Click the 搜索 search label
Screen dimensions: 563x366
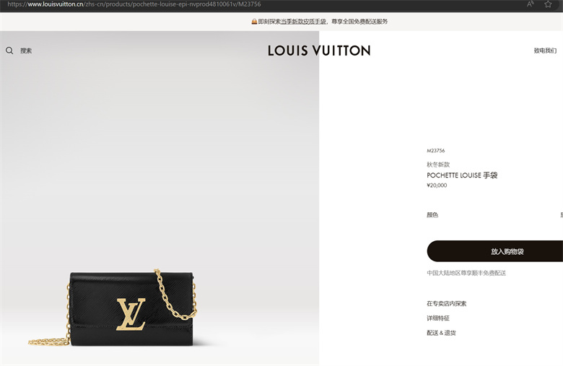[x=26, y=51]
